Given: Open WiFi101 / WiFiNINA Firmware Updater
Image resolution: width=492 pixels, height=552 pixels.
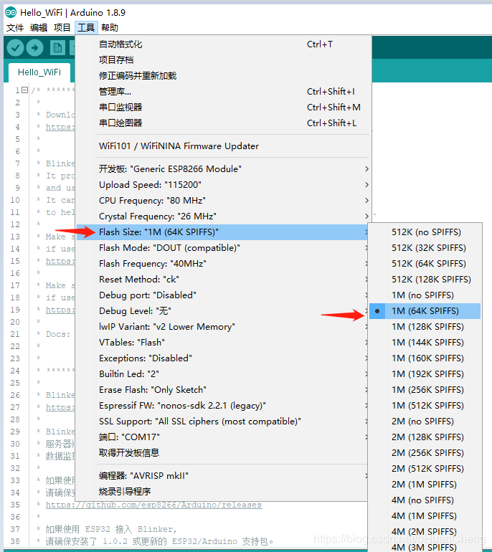Looking at the screenshot, I should pyautogui.click(x=224, y=146).
